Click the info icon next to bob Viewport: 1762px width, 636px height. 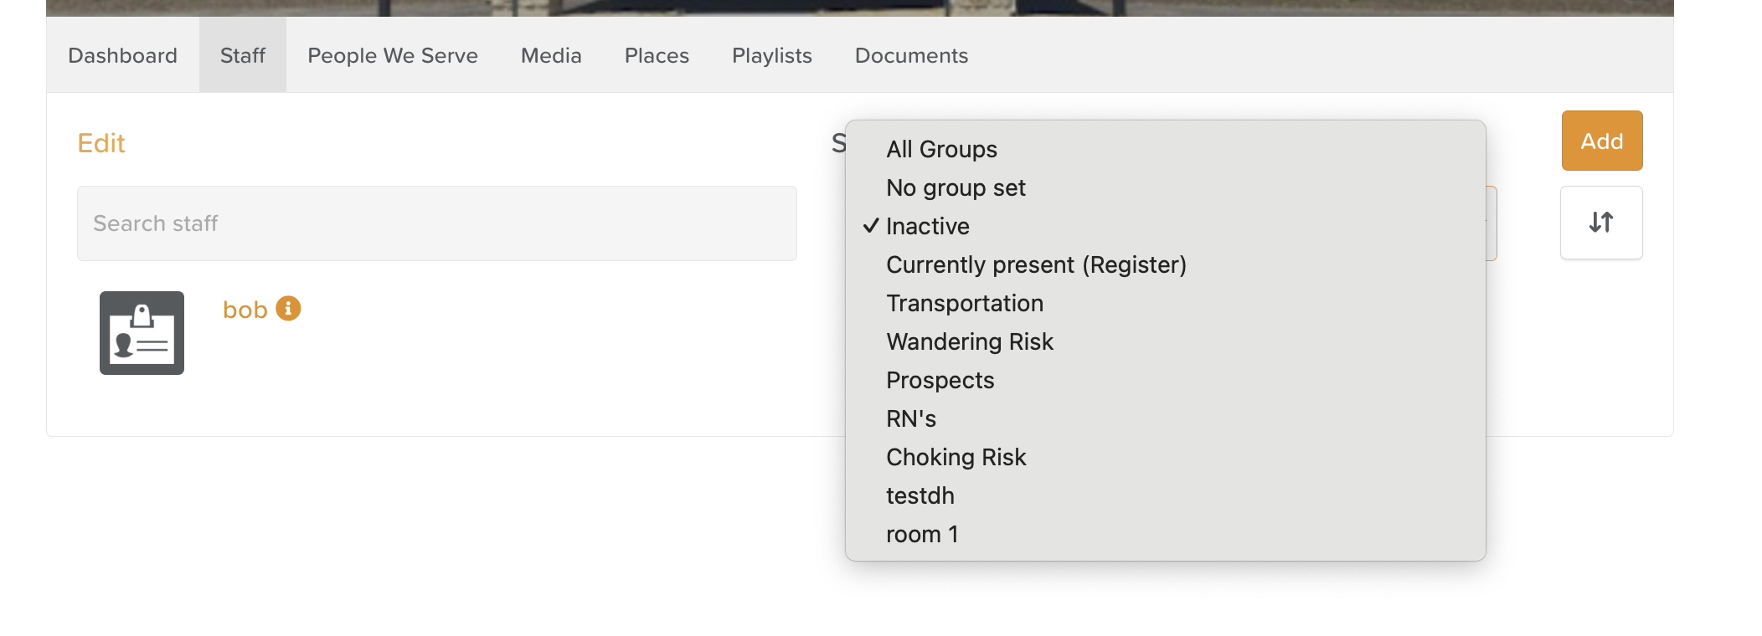(288, 309)
